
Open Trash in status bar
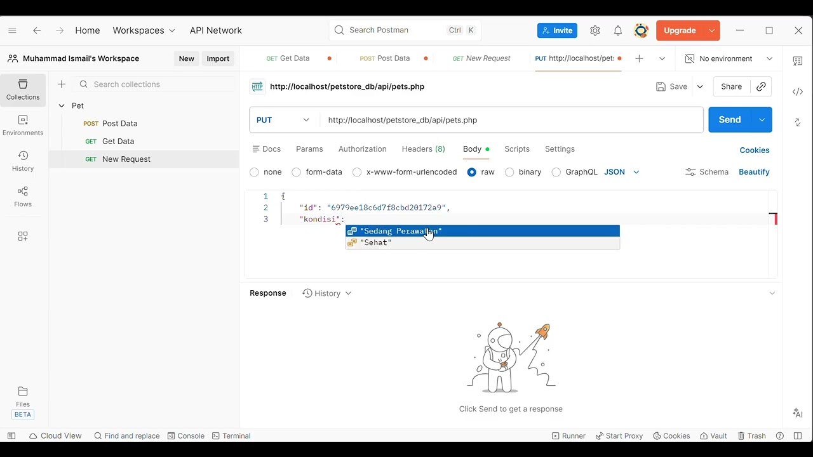(x=751, y=436)
